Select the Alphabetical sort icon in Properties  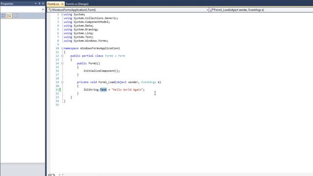pyautogui.click(x=9, y=16)
